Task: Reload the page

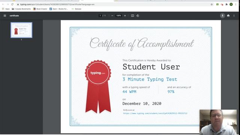Action: (12, 4)
